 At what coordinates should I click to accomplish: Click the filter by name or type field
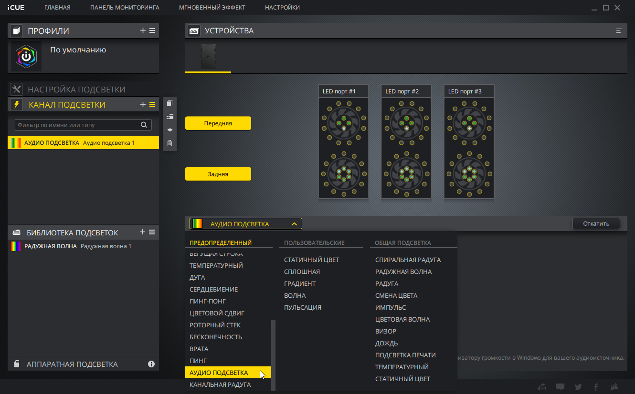76,125
